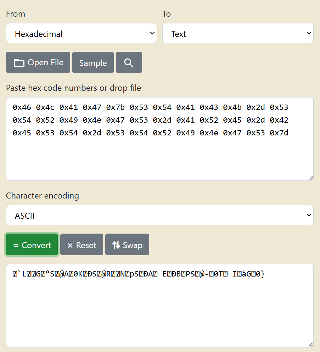Load example data with the Sample button
Screen dimensions: 320x352
[93, 63]
